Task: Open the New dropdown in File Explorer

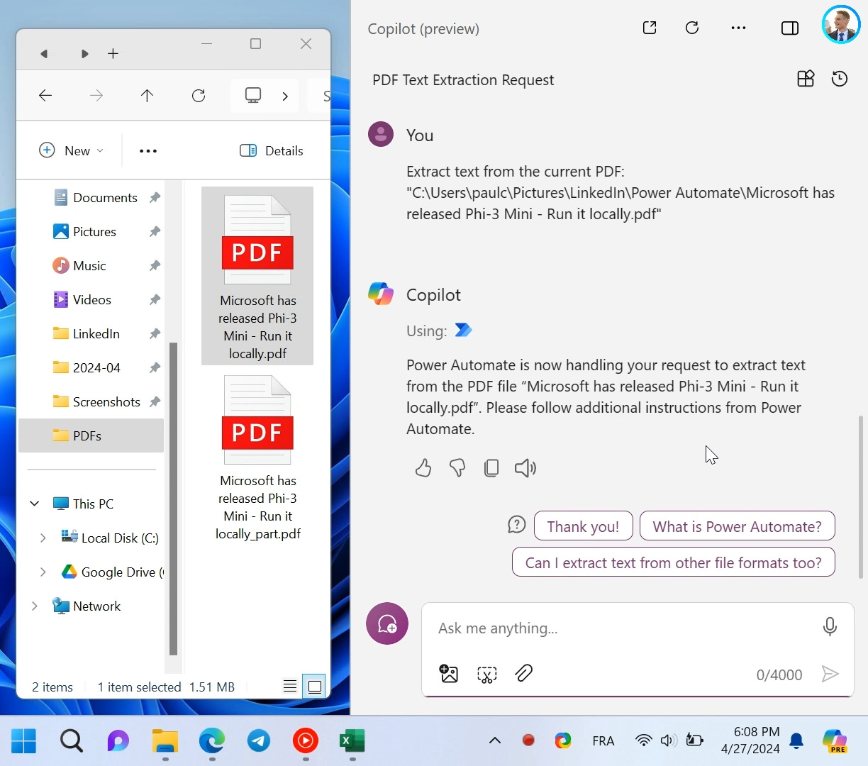Action: [x=72, y=150]
